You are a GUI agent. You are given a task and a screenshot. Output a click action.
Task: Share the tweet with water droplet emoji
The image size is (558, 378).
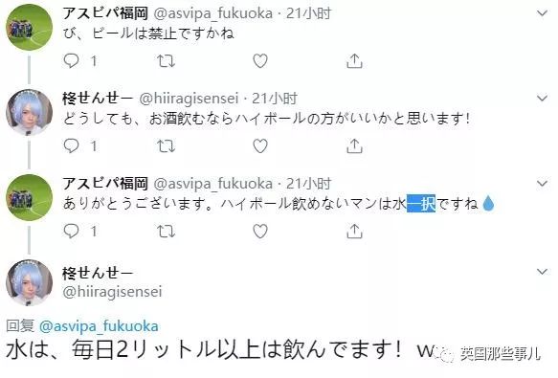pos(354,232)
